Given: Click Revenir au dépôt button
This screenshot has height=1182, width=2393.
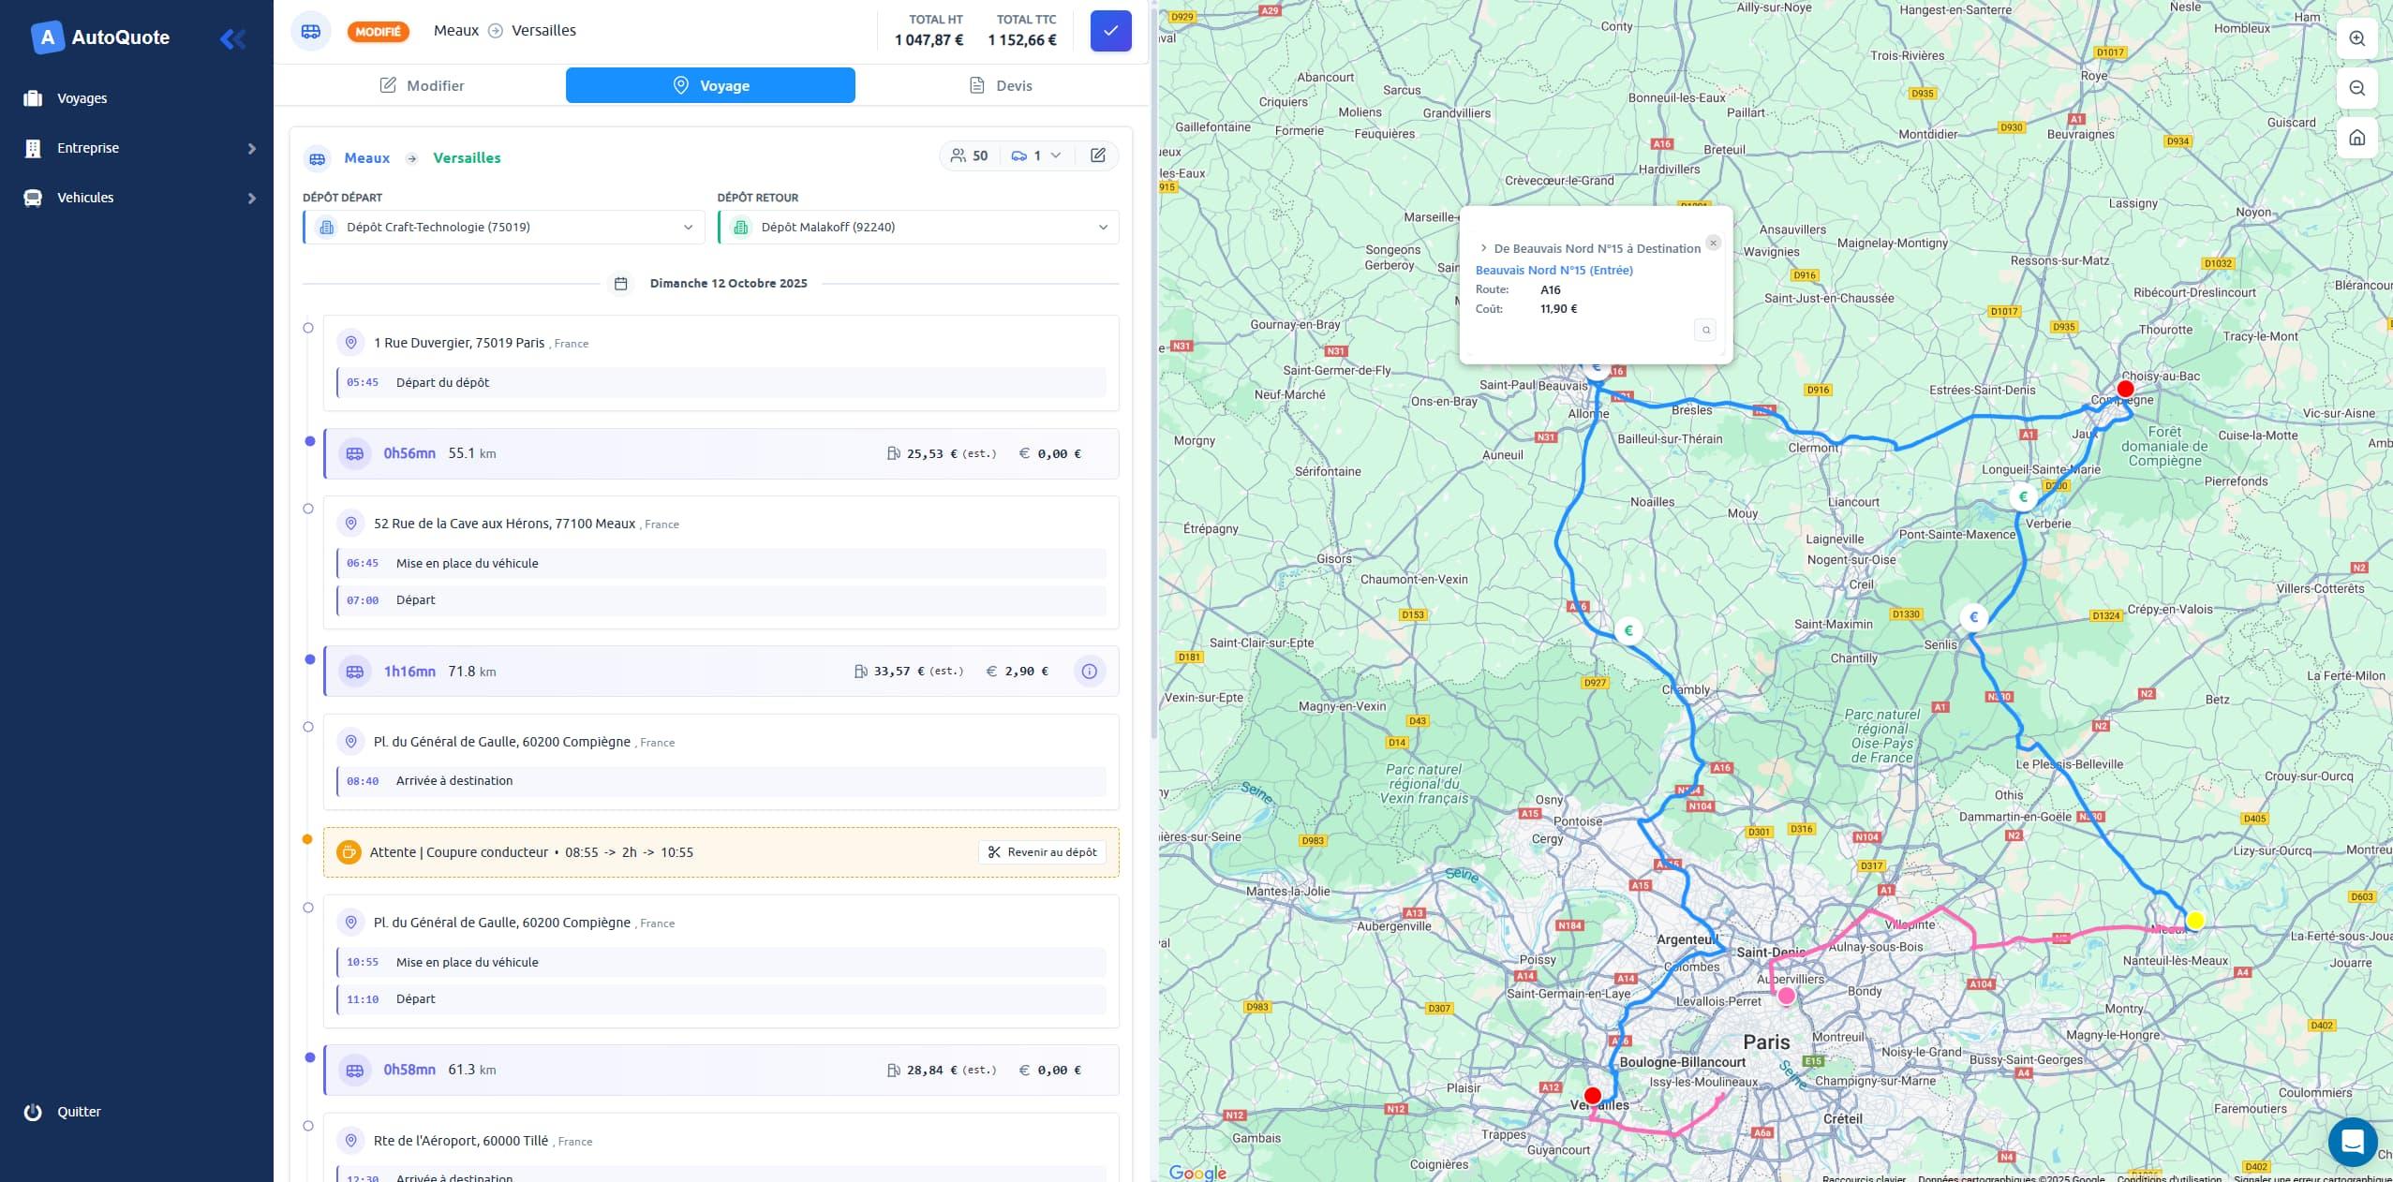Looking at the screenshot, I should tap(1042, 852).
